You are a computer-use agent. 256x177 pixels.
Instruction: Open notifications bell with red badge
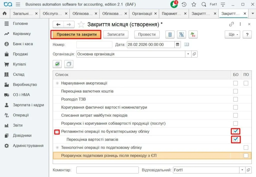tap(174, 4)
